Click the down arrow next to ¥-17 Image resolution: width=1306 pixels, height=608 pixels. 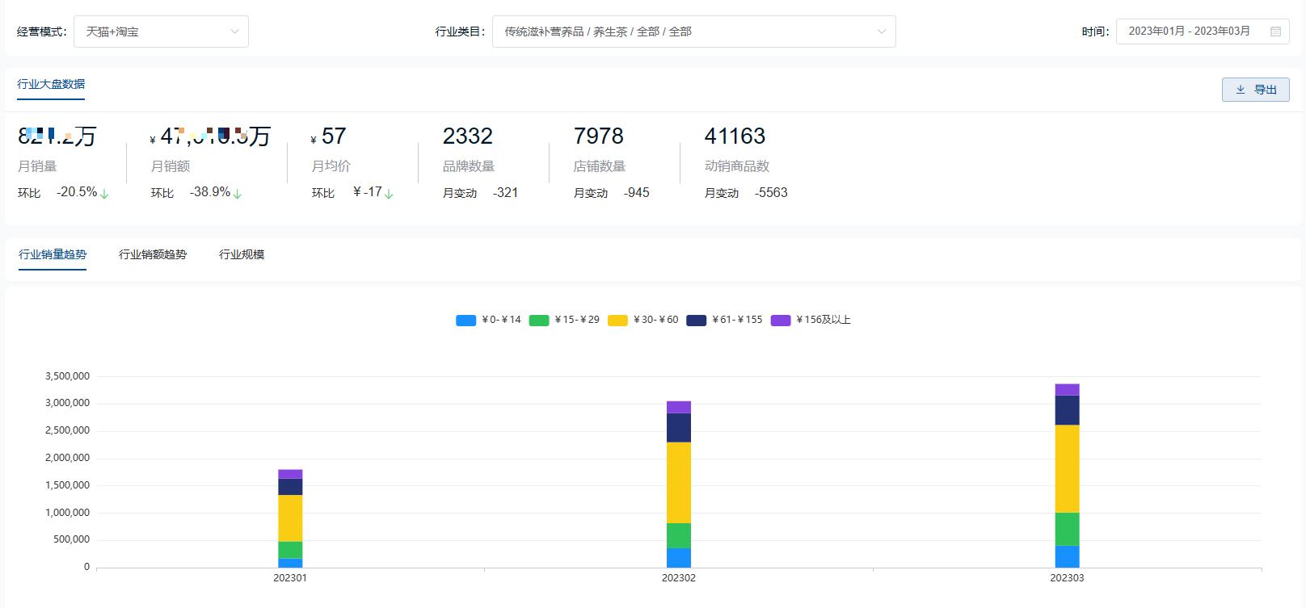[389, 194]
